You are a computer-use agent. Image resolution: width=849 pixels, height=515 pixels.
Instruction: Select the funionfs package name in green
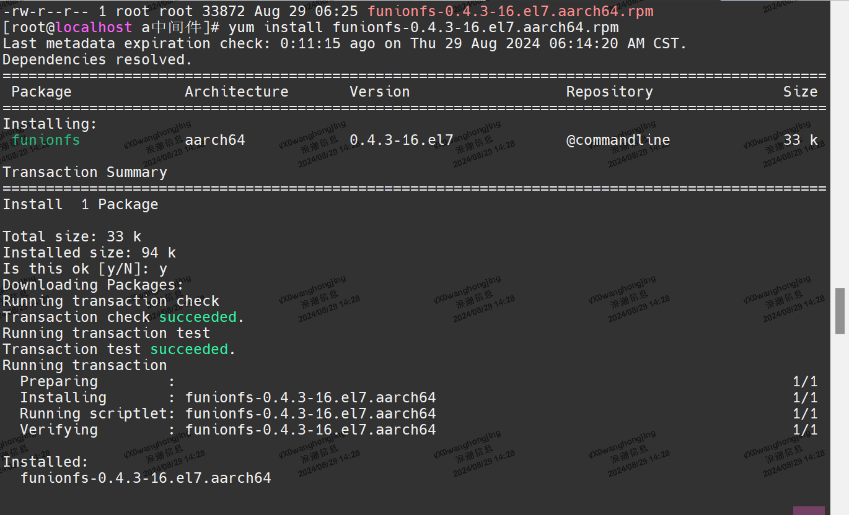pos(45,140)
